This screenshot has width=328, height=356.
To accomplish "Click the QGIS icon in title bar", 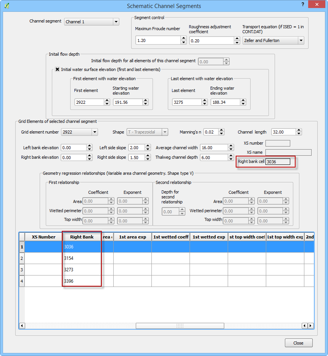I will point(6,6).
